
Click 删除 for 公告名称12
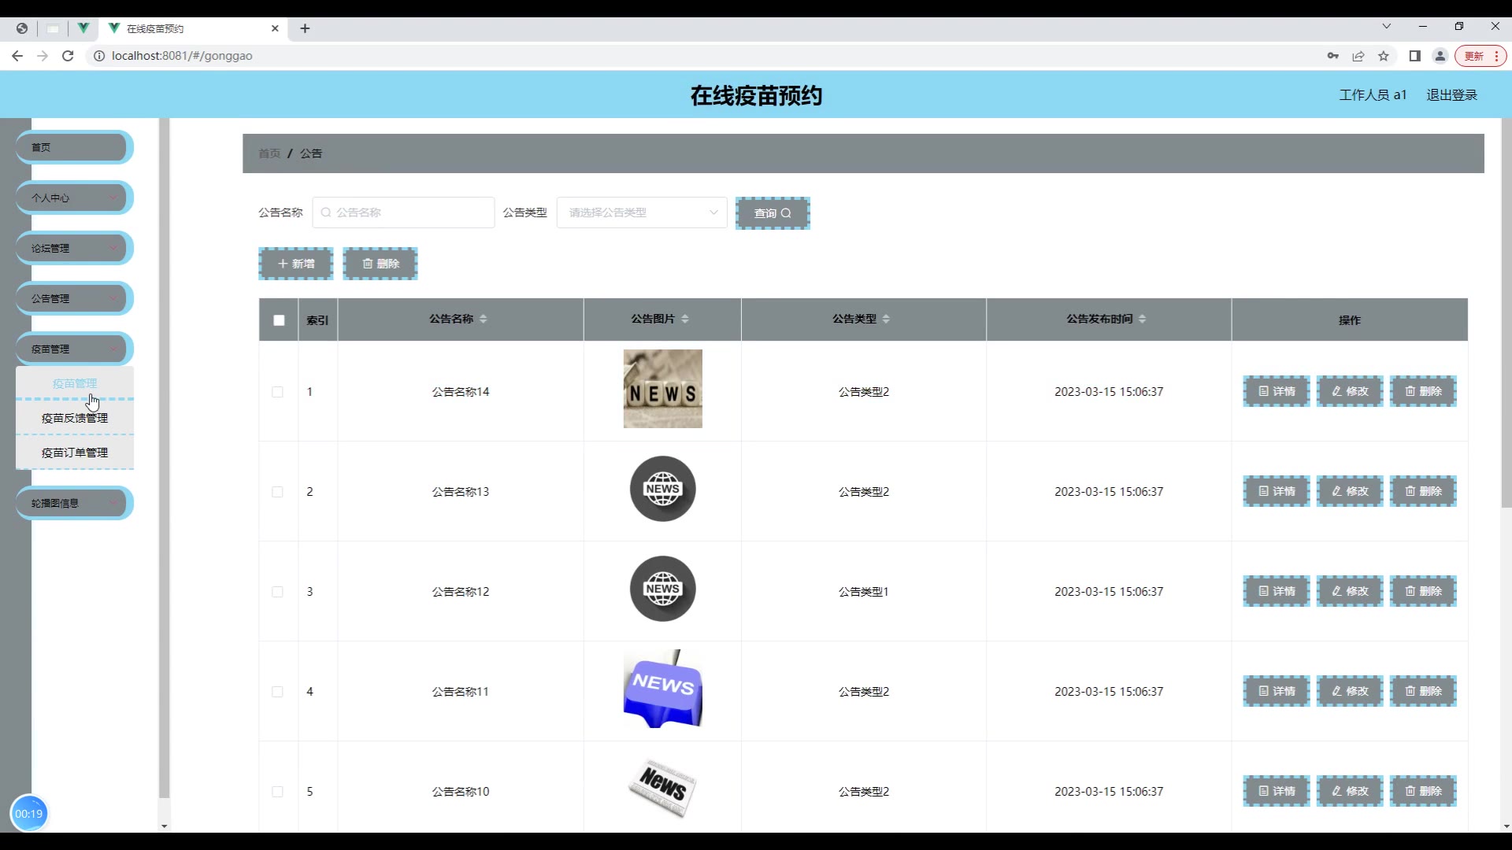[x=1423, y=591]
